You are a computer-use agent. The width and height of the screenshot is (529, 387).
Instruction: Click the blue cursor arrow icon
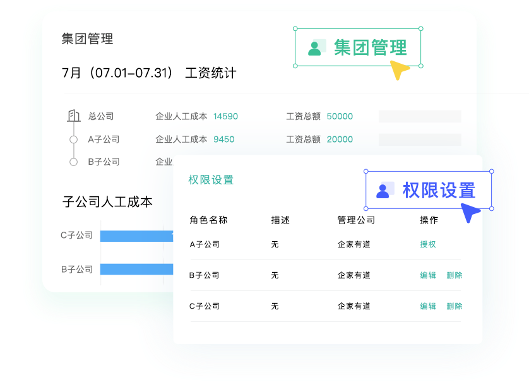(x=470, y=213)
